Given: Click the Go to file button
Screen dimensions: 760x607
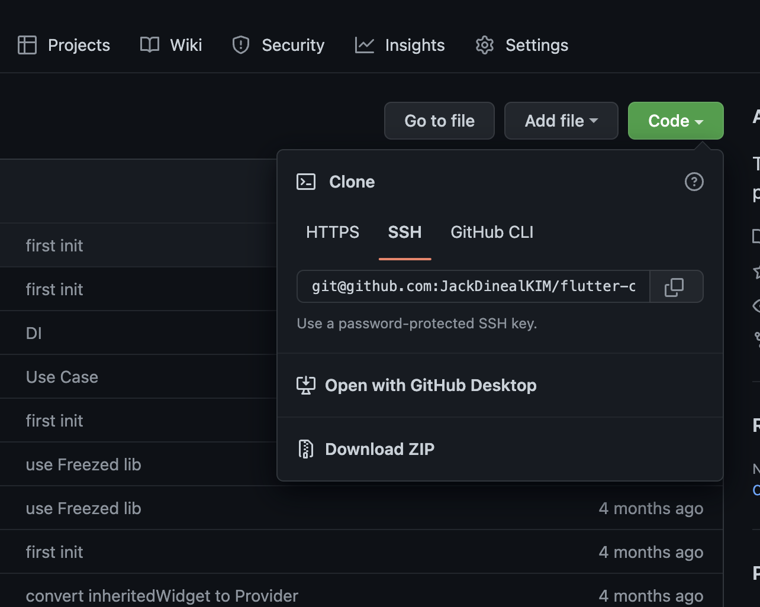Looking at the screenshot, I should [439, 121].
